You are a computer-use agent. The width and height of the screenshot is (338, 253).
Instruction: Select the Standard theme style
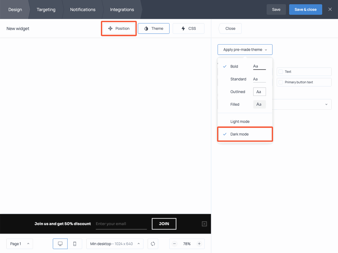[x=238, y=79]
